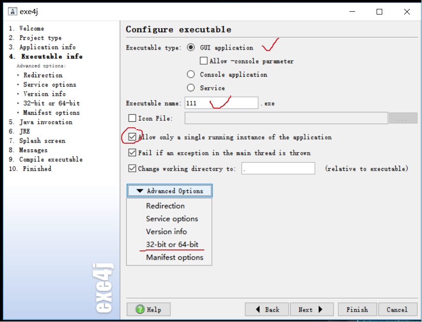Minimize the exe4j window
422x322 pixels.
(352, 12)
